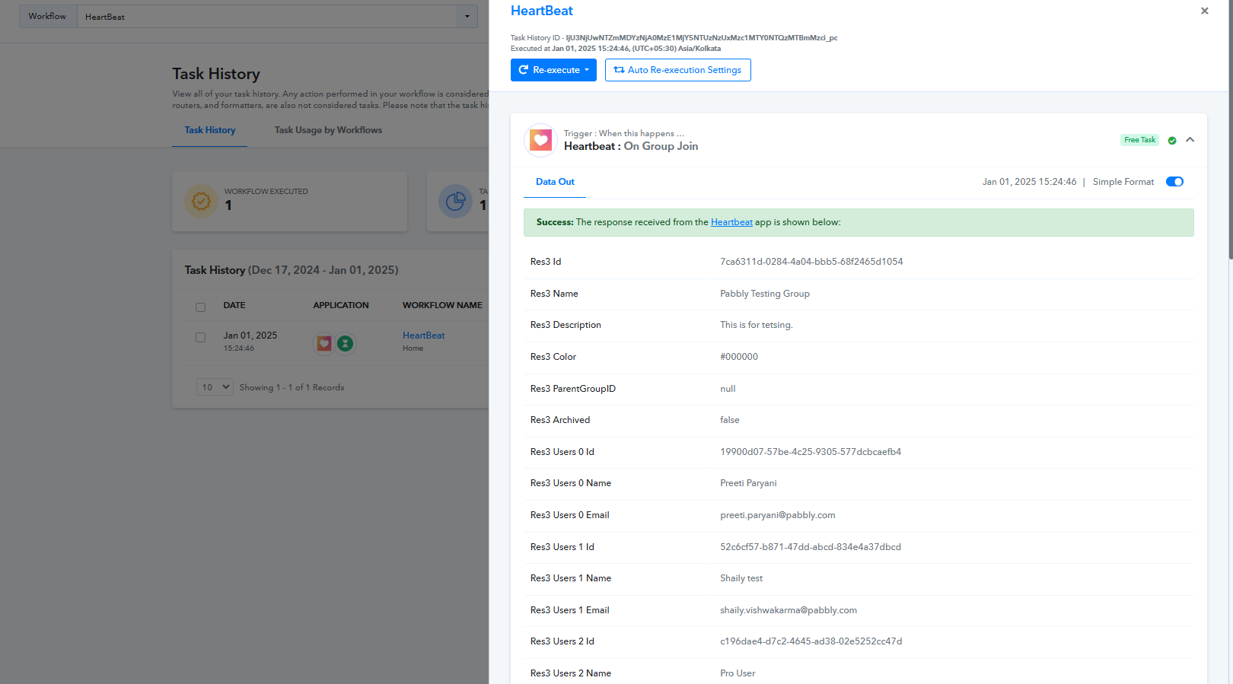Click user ID 19900d07-57be-4c25-9305-577dcbcaefb4
The width and height of the screenshot is (1233, 684).
click(811, 452)
